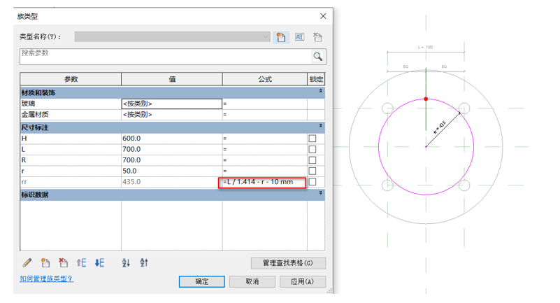Toggle the lock checkbox for rr

[x=313, y=182]
